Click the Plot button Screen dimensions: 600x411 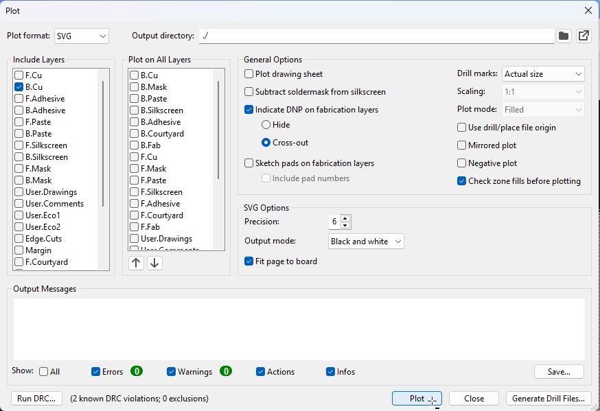coord(416,398)
